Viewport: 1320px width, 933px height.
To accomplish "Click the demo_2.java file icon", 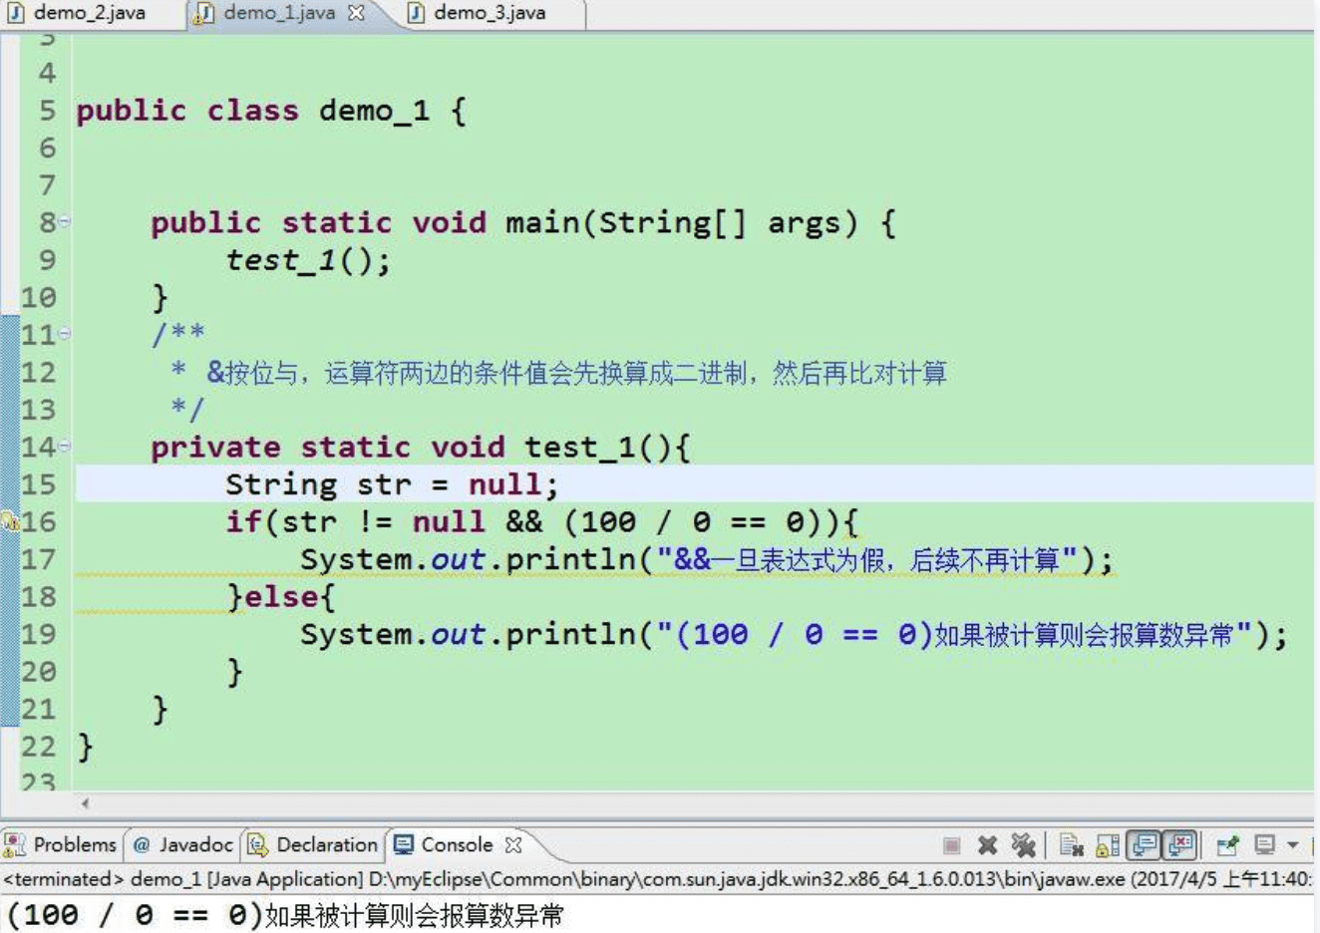I will pyautogui.click(x=16, y=13).
